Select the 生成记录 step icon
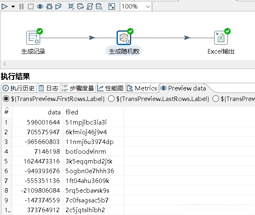This screenshot has height=215, width=255. click(33, 38)
